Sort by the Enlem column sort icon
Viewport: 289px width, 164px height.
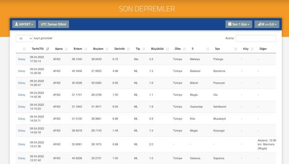pyautogui.click(x=86, y=49)
